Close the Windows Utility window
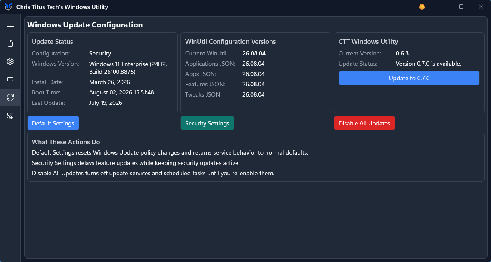The height and width of the screenshot is (262, 491). (481, 6)
